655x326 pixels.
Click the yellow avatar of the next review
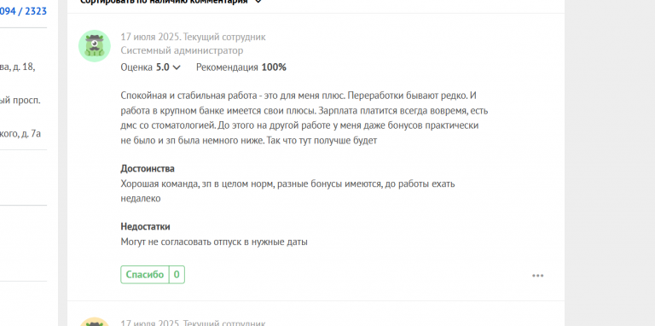95,322
